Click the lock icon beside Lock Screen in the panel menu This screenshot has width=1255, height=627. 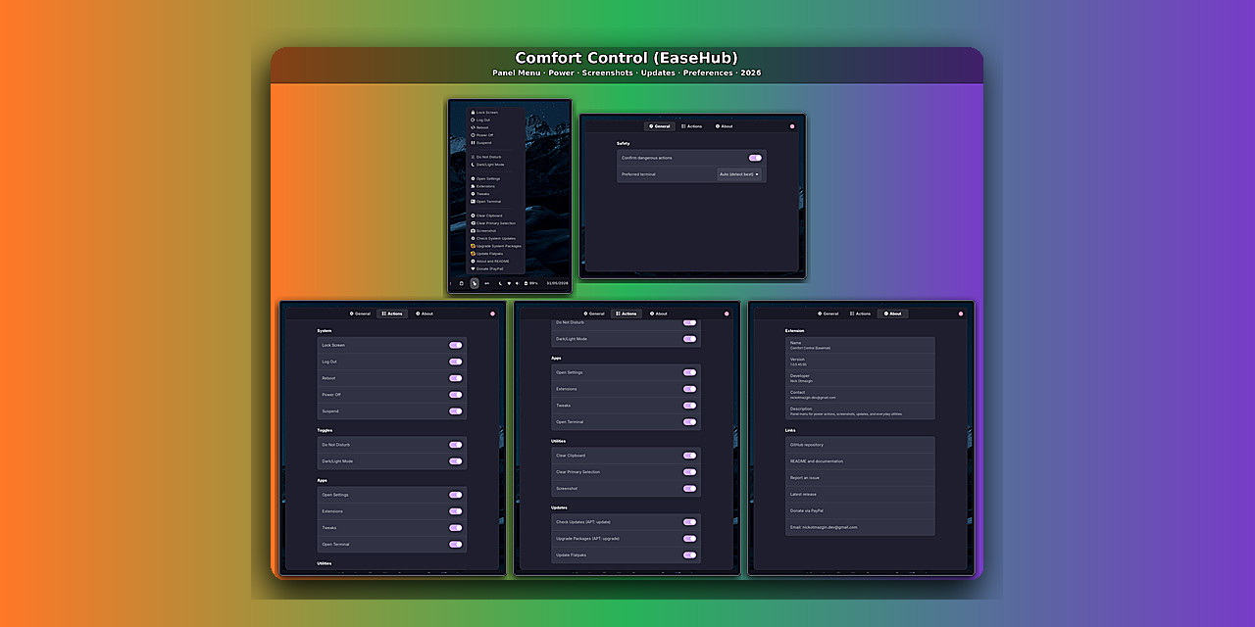[x=472, y=113]
